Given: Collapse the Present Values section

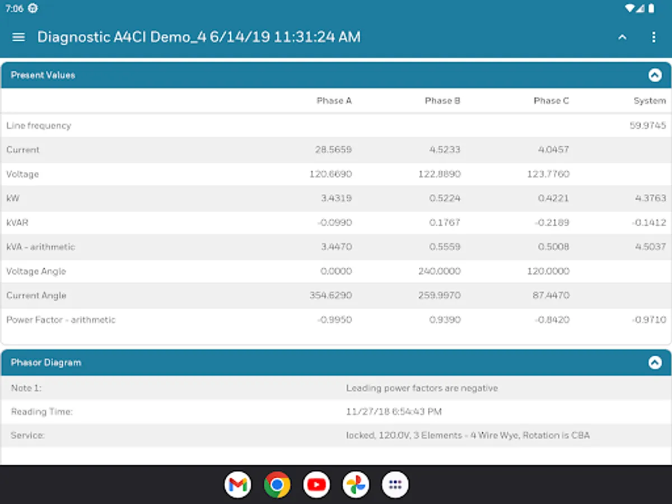Looking at the screenshot, I should point(655,75).
